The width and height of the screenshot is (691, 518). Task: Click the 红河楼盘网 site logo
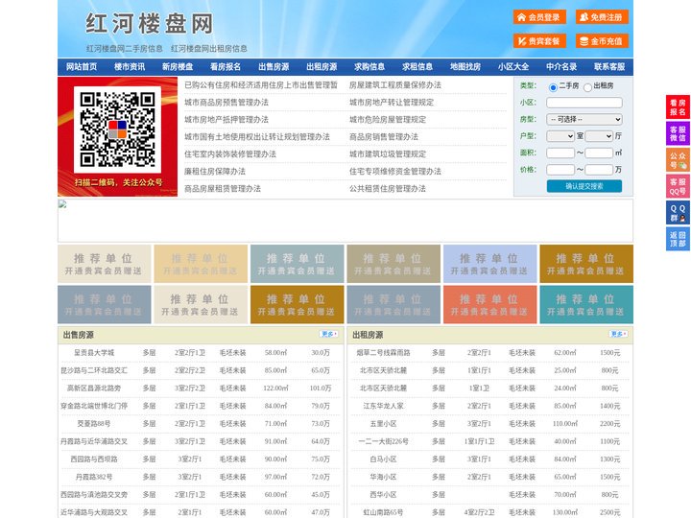(150, 23)
